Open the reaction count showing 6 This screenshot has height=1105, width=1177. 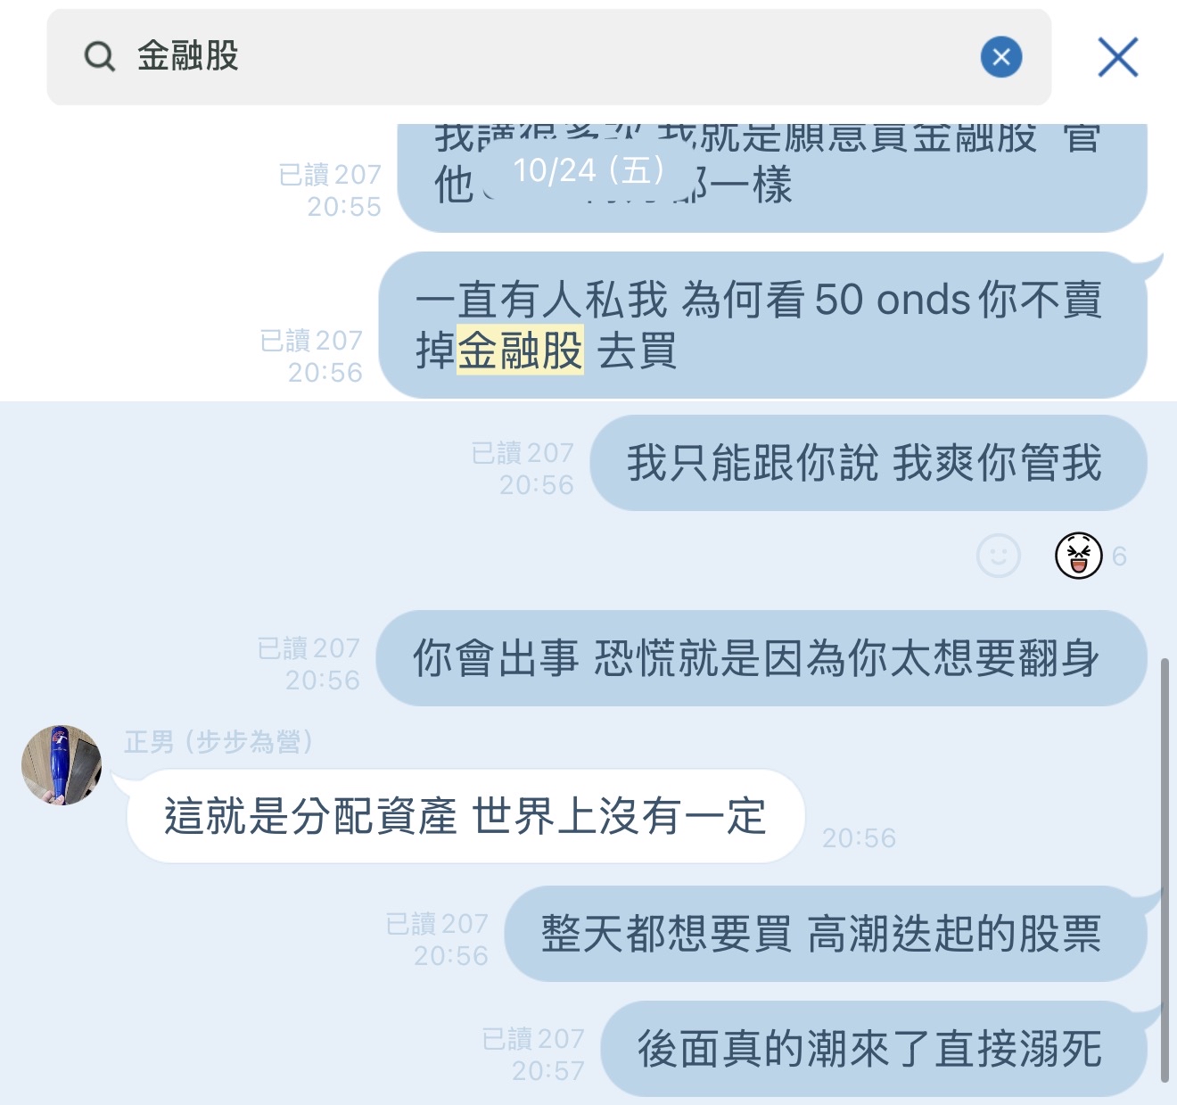[1119, 557]
